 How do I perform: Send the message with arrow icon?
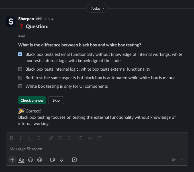pos(173,160)
